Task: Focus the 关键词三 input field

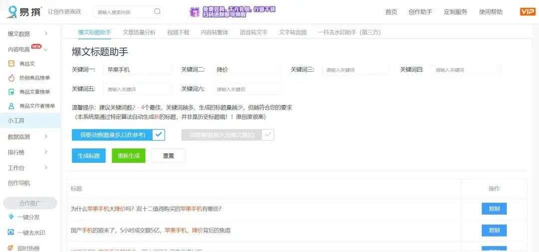Action: [x=356, y=70]
